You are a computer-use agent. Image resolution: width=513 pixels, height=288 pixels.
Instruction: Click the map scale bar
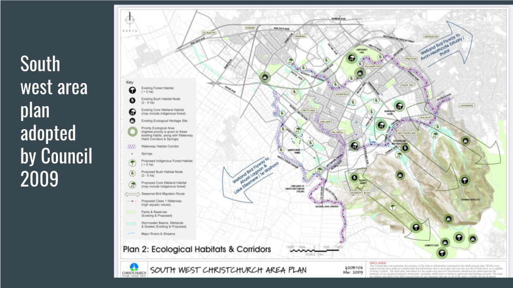[x=314, y=251]
